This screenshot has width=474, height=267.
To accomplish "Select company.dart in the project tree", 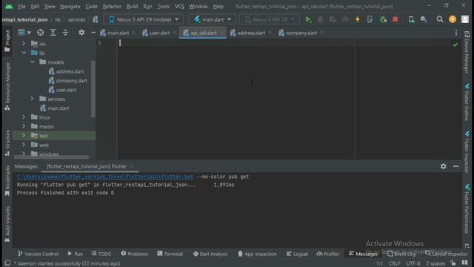I will point(71,81).
